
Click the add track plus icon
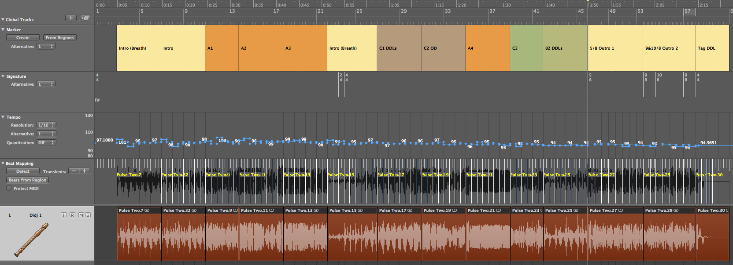coord(70,18)
